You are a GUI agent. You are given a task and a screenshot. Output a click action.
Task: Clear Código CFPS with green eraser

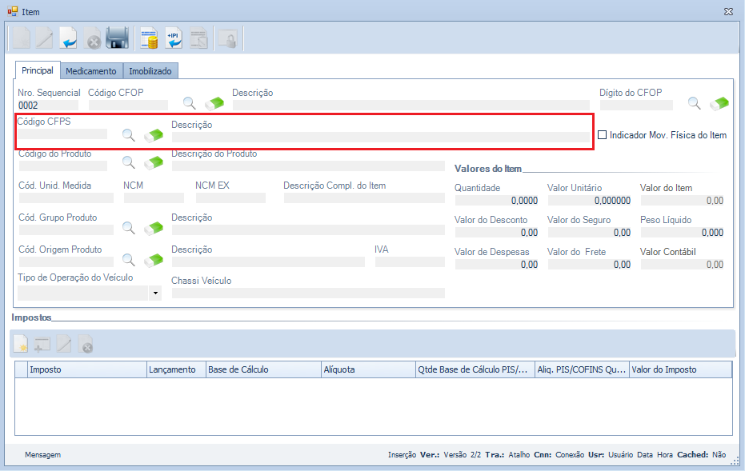(x=154, y=135)
